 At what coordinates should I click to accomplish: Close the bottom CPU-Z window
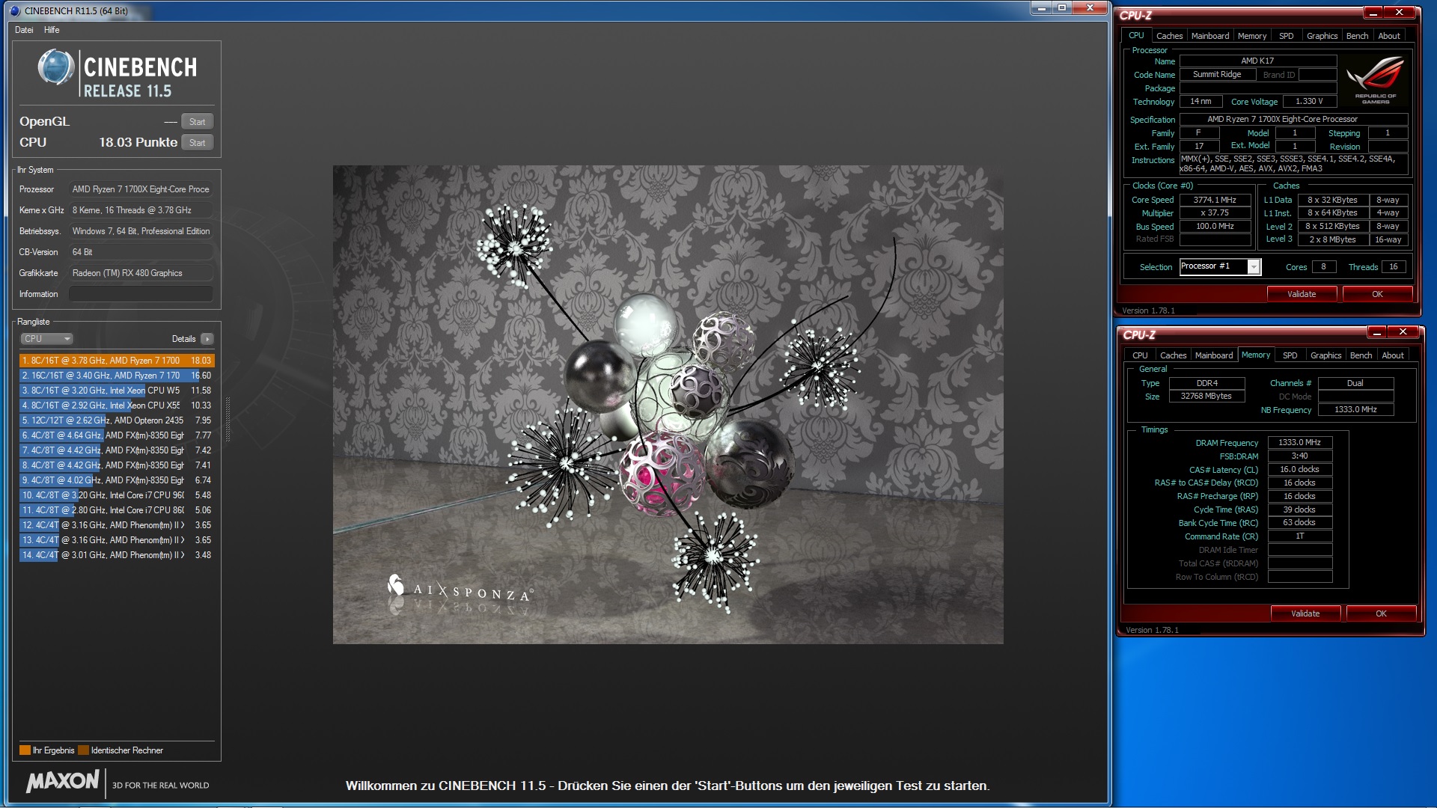(x=1403, y=331)
